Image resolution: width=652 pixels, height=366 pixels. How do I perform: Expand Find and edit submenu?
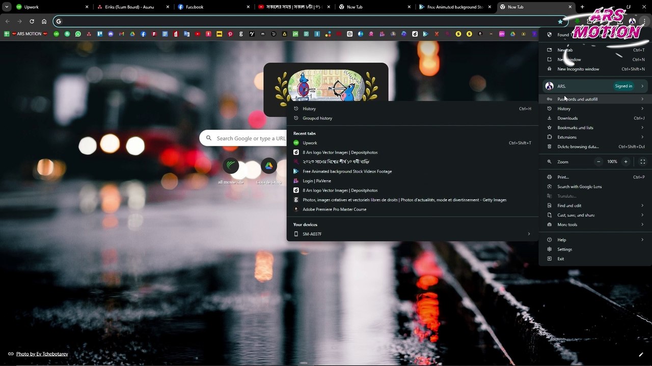[x=595, y=205]
